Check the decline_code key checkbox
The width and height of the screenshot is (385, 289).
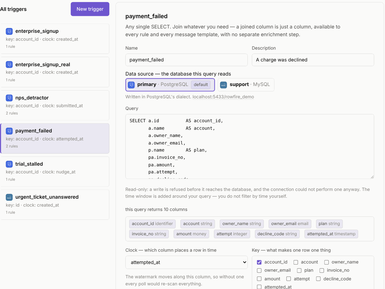point(318,279)
